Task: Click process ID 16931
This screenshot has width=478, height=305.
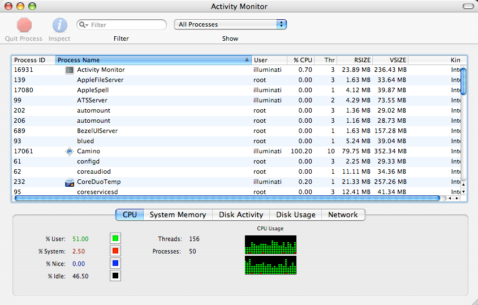Action: coord(23,70)
